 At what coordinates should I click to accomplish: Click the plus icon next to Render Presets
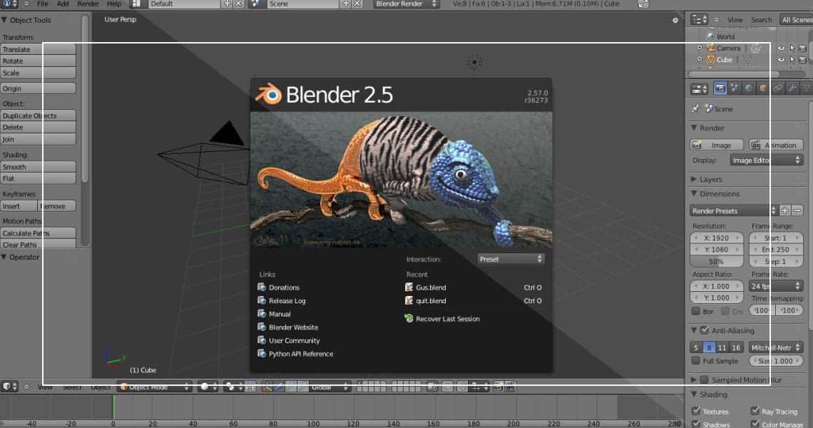[784, 210]
